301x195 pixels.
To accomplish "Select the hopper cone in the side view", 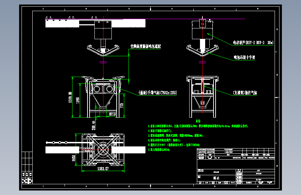I will click(x=202, y=103).
